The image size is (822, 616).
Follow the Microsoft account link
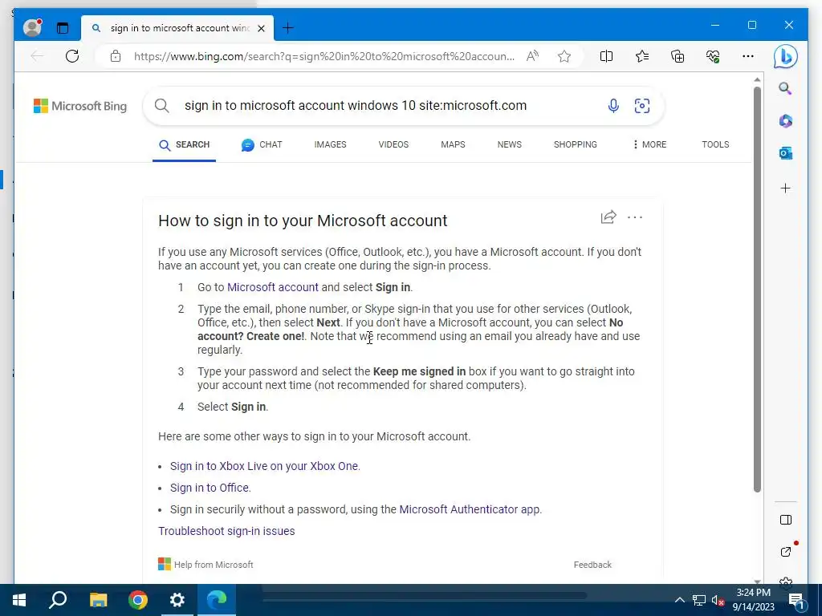pos(273,287)
